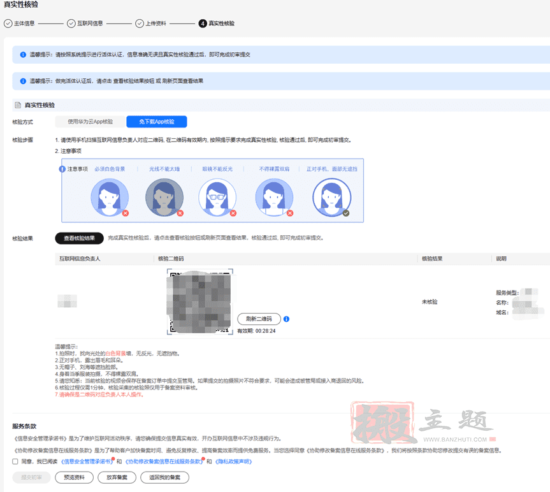
Task: Select 使用华为云App核验 tab
Action: 90,122
